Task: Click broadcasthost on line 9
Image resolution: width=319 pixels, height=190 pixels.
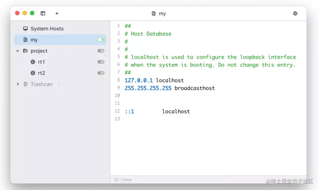Action: (194, 88)
